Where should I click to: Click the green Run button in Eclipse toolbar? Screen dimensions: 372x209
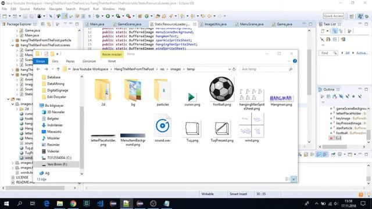click(x=108, y=16)
